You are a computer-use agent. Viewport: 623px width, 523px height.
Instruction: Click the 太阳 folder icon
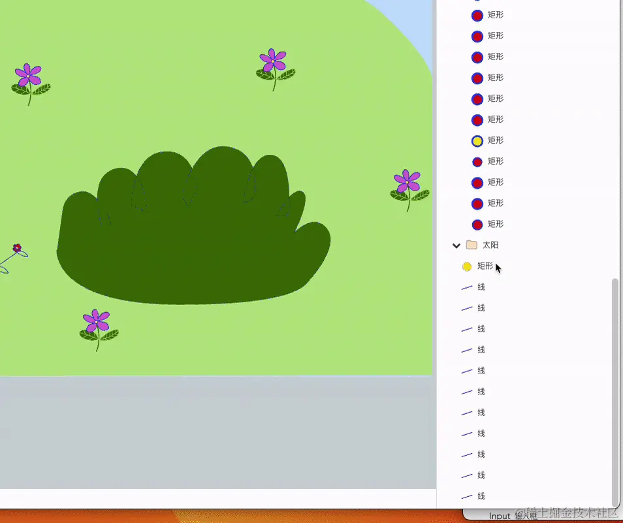click(471, 245)
